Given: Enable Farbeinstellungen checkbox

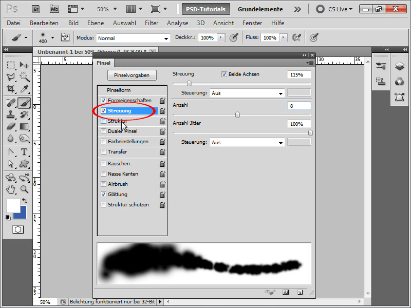Looking at the screenshot, I should [104, 142].
